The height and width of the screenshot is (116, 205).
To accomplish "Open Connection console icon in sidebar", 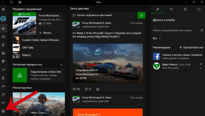I will 3,103.
